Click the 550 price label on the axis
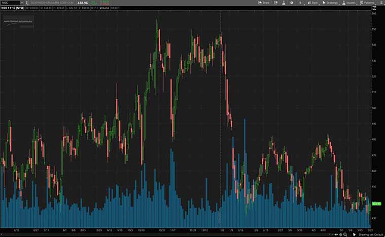Viewport: 385px width, 237px height. [374, 29]
